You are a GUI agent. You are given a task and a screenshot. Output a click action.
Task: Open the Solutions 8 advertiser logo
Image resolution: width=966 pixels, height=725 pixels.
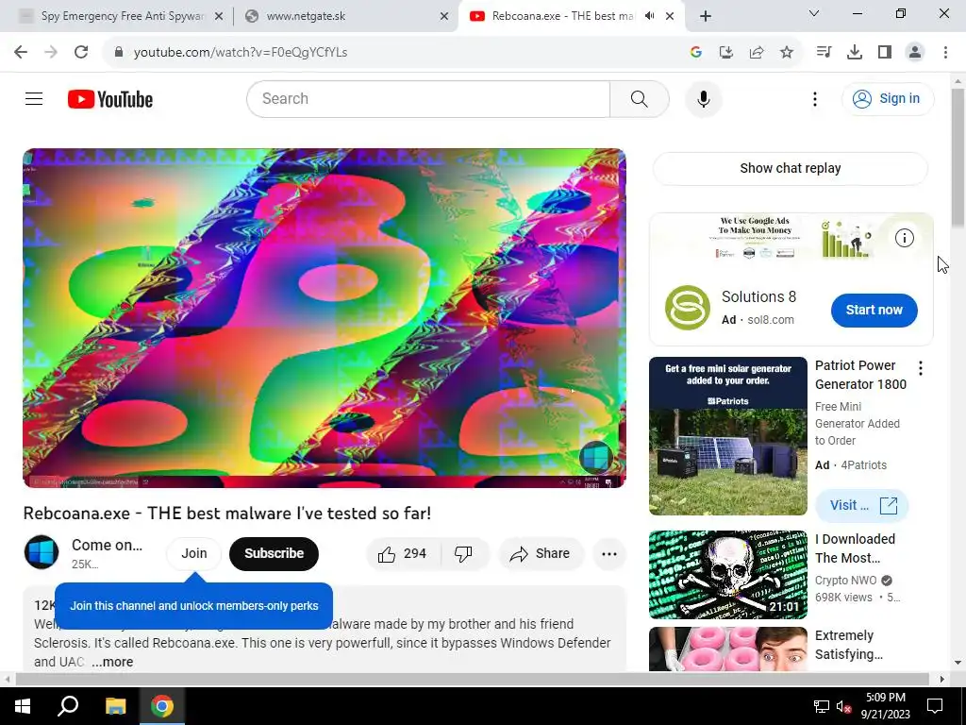click(688, 308)
